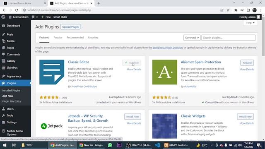265x149 pixels.
Task: Open the Chrome extensions puzzle icon
Action: 236,10
